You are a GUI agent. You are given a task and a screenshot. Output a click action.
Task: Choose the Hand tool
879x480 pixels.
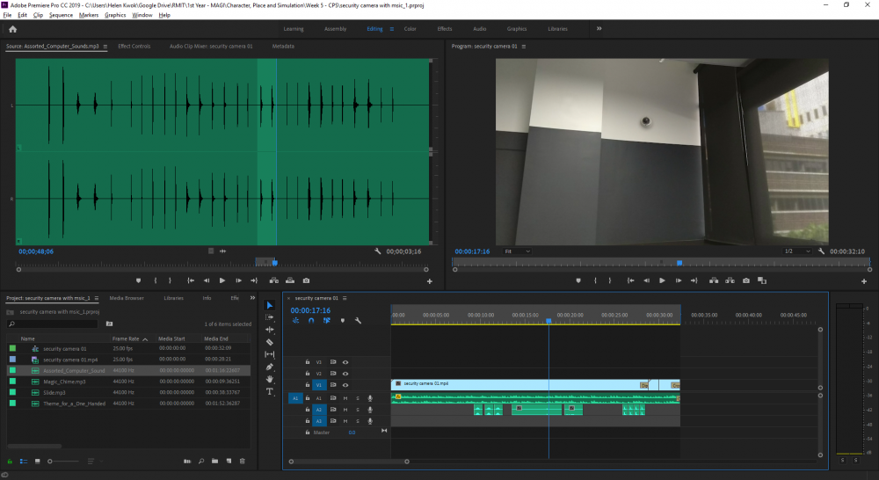[x=270, y=379]
